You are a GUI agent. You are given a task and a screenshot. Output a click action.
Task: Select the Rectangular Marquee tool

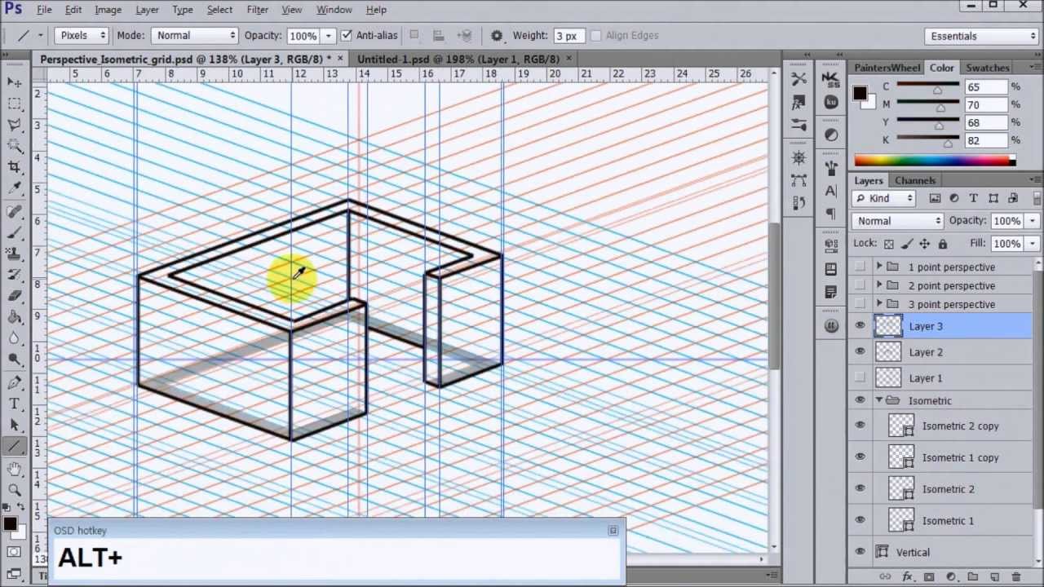click(15, 104)
